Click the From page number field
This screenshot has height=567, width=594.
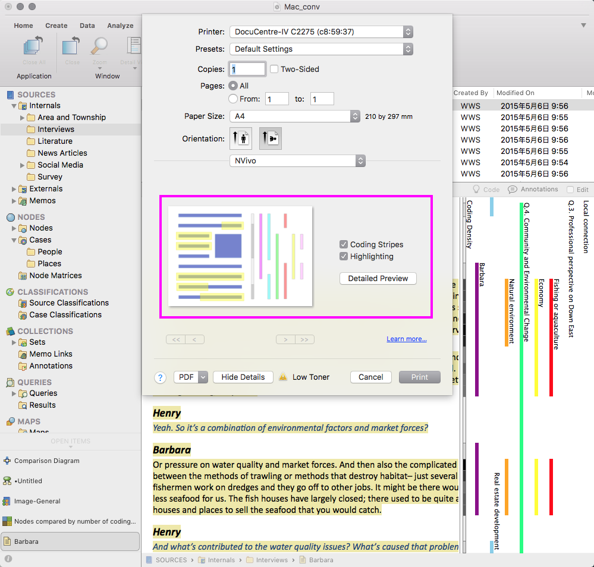[x=276, y=99]
